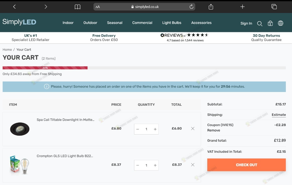The width and height of the screenshot is (292, 185).
Task: Reload the page with the refresh icon
Action: point(191,7)
